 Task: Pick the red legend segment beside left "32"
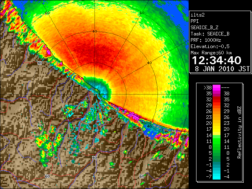(x=217, y=100)
